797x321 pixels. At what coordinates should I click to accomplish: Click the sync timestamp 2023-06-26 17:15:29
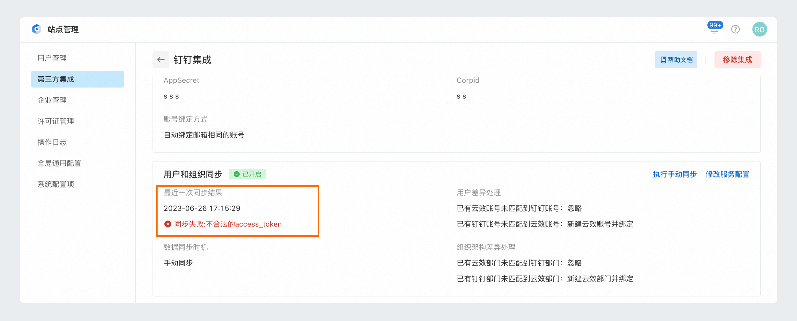(x=202, y=208)
